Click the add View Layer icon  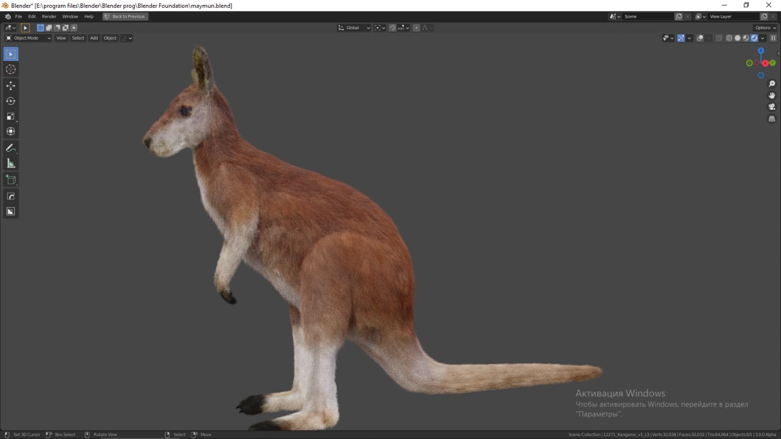coord(764,16)
